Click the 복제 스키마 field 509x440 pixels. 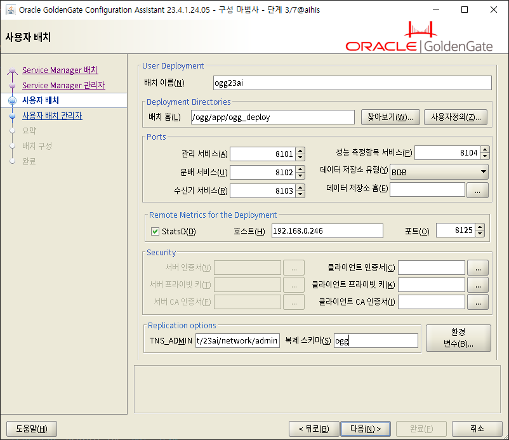click(x=376, y=340)
